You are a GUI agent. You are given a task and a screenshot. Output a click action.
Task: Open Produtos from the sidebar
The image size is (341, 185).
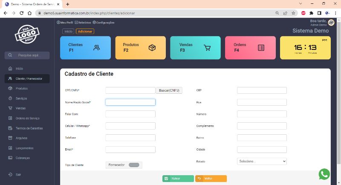click(21, 88)
